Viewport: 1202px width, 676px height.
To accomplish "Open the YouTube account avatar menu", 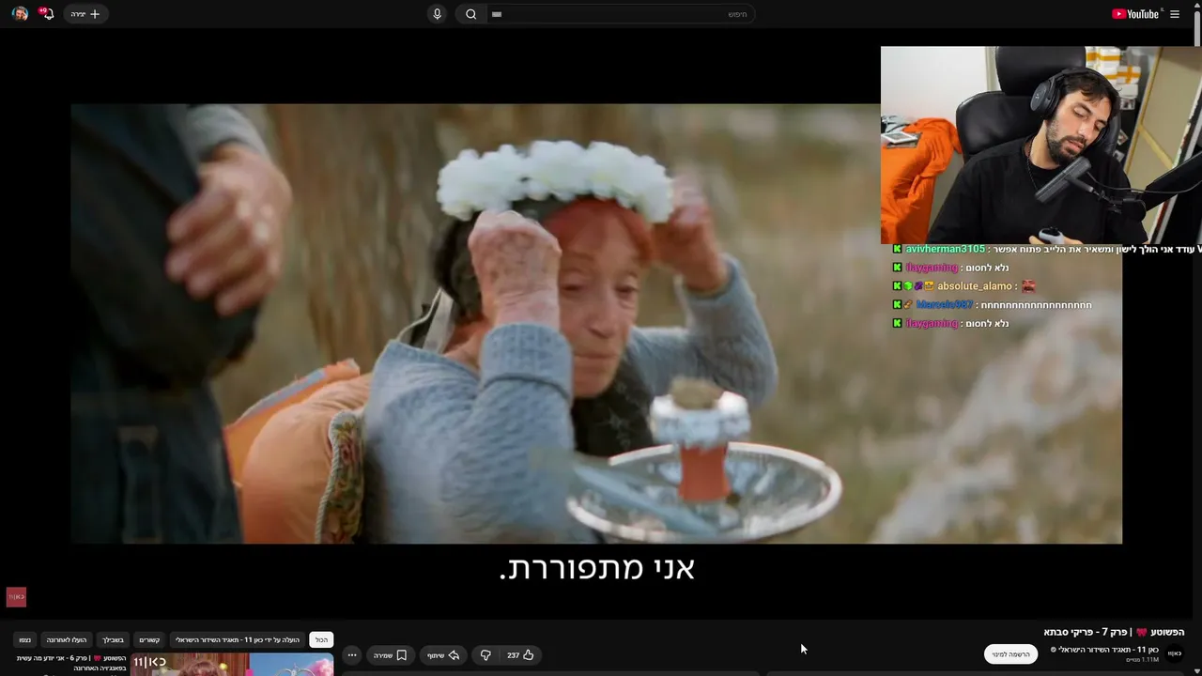I will (20, 14).
